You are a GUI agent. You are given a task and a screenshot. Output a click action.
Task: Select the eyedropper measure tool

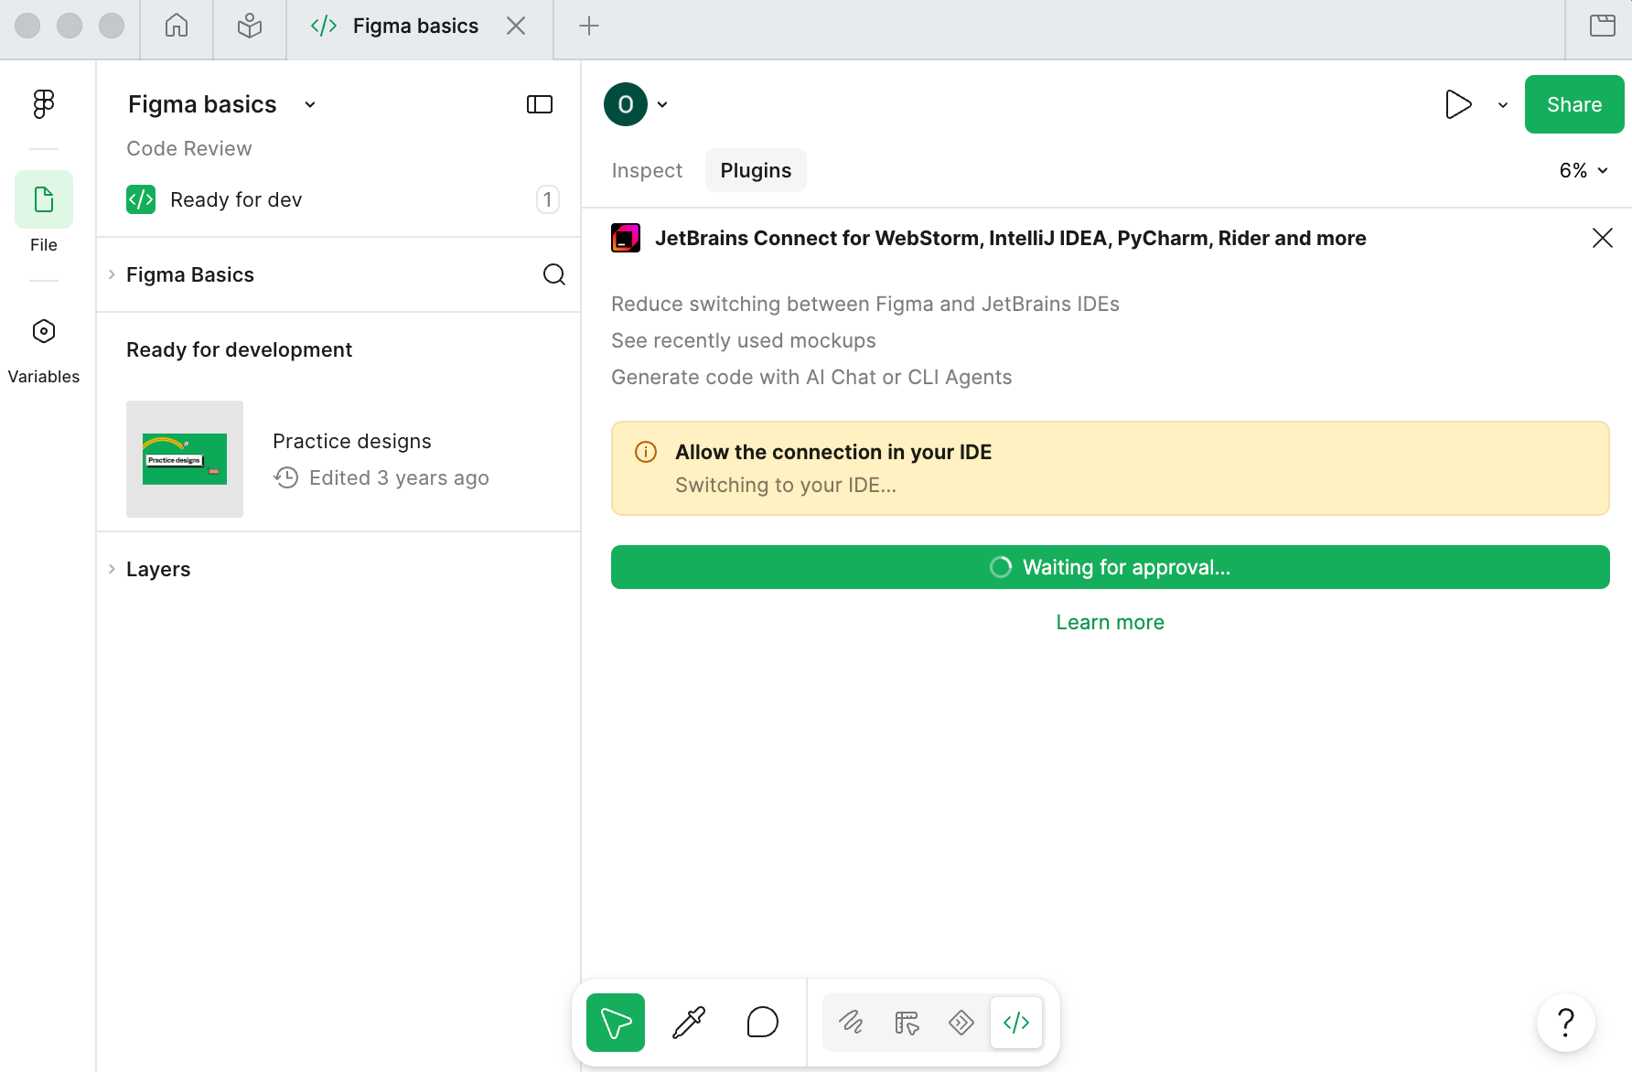click(689, 1023)
